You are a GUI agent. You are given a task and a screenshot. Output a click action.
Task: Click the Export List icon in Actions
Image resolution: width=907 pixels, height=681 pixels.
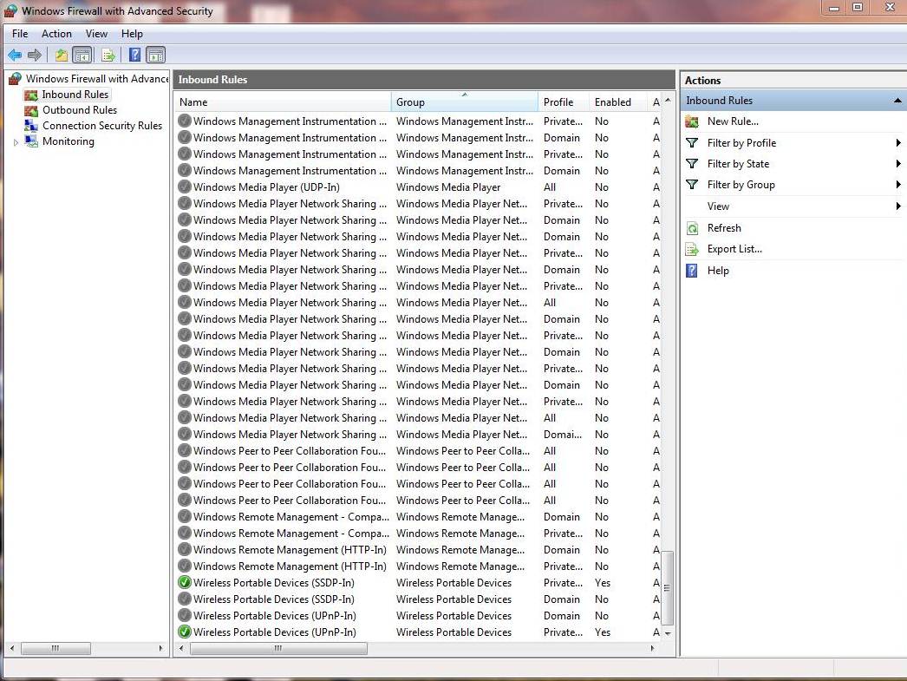[692, 249]
